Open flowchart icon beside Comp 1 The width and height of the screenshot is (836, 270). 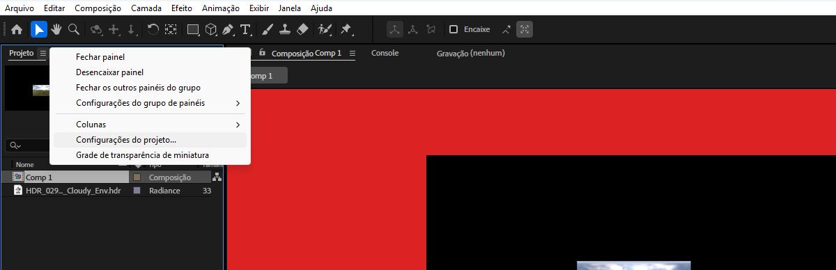(x=217, y=177)
